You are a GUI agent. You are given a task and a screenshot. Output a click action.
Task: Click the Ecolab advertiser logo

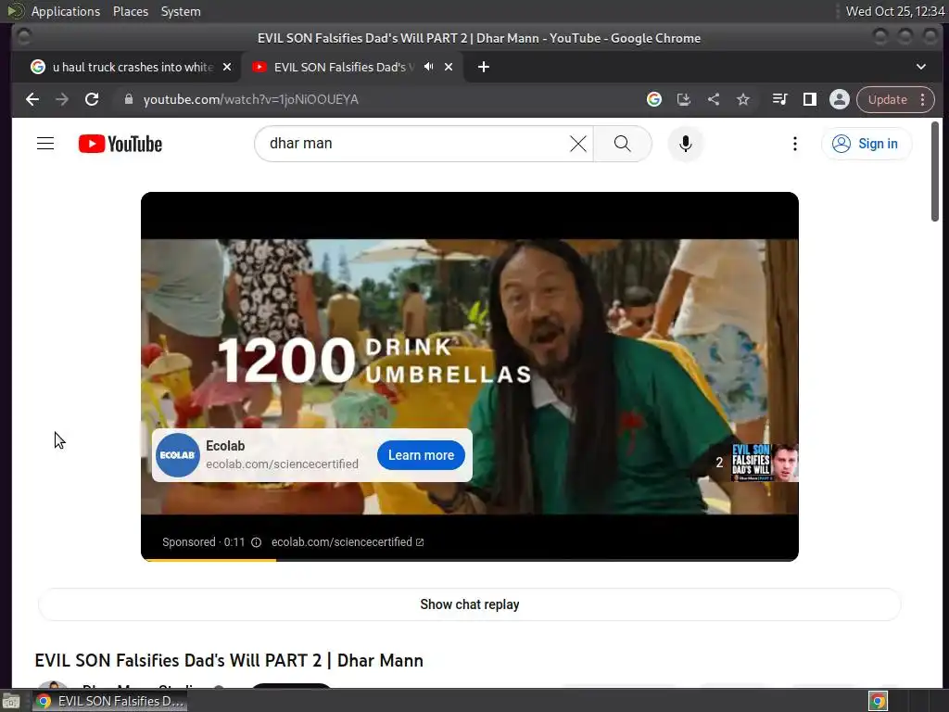[178, 455]
